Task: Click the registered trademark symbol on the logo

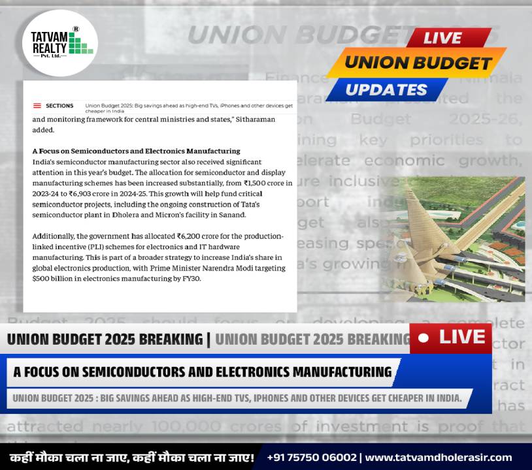Action: tap(76, 29)
